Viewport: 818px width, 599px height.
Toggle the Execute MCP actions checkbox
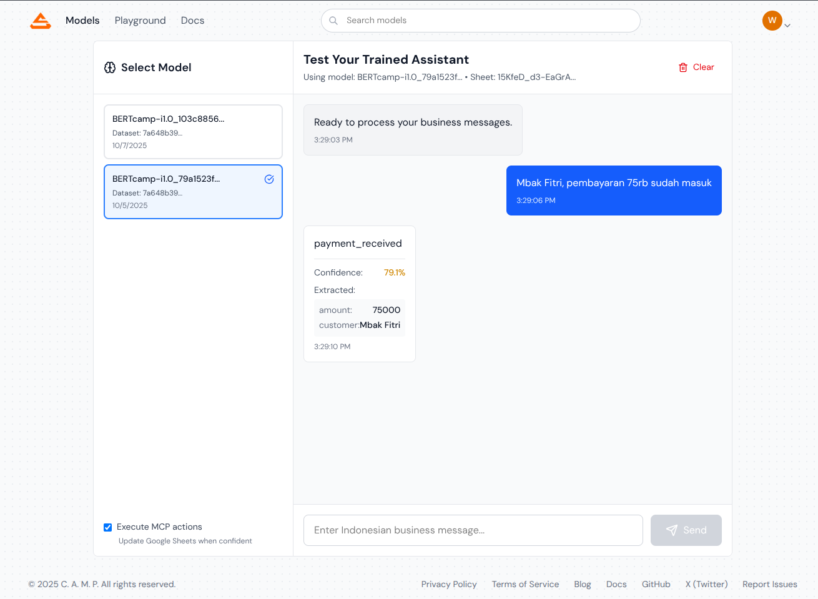[x=108, y=527]
